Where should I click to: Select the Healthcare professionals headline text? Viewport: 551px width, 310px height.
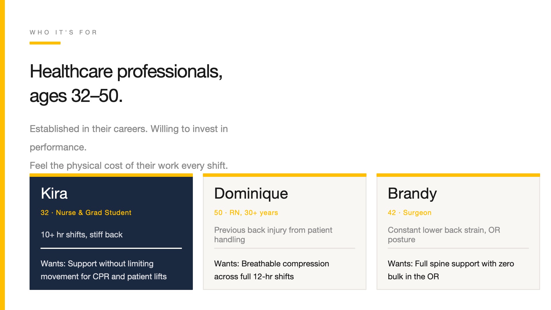click(x=126, y=83)
